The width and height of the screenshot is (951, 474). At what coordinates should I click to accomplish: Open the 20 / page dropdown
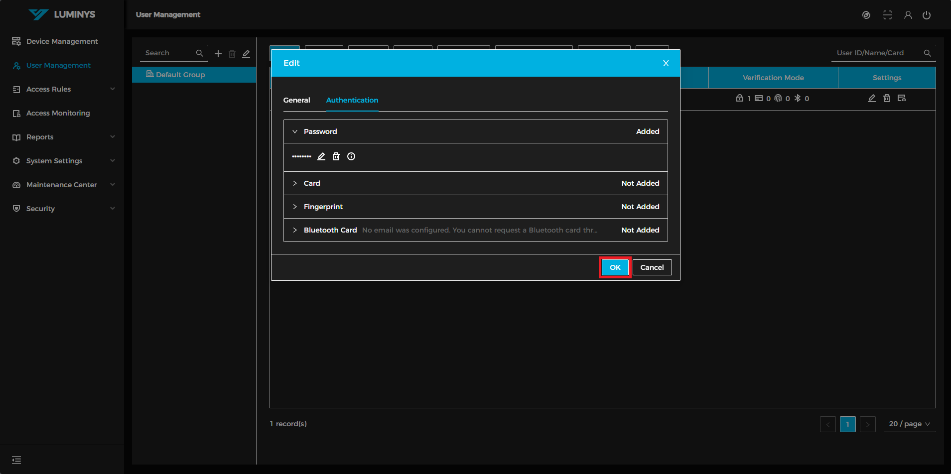point(909,424)
